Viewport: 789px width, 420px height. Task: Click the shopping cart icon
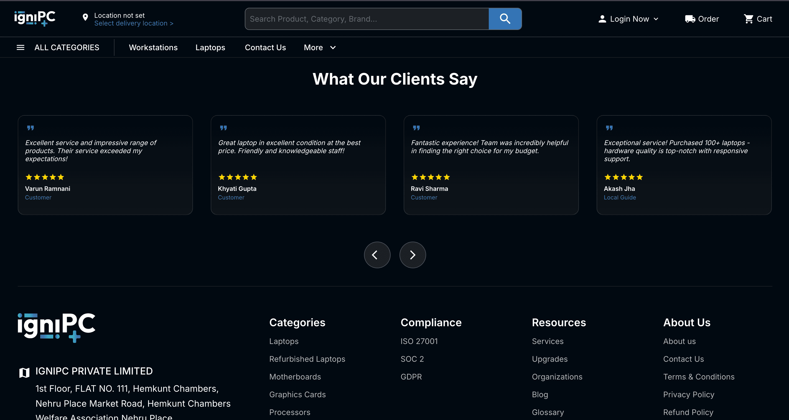[749, 19]
